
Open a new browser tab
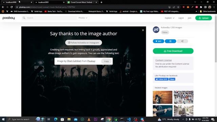click(x=101, y=2)
